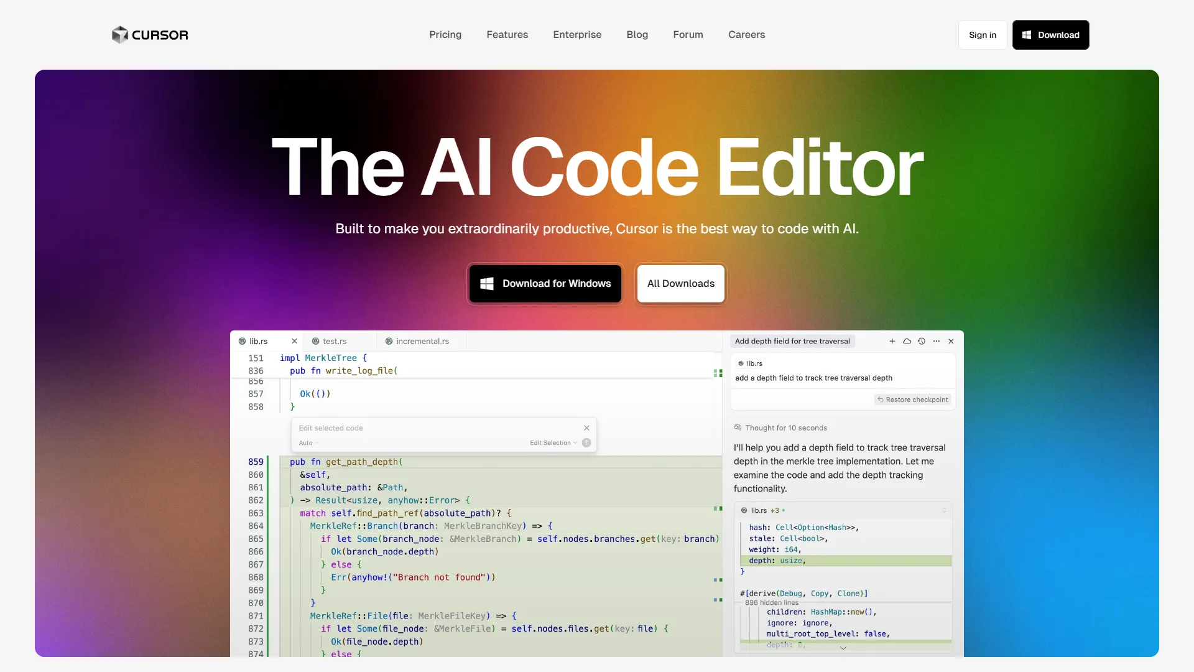Screen dimensions: 1194x672
Task: Close the lib.rs editor tab
Action: [x=294, y=341]
